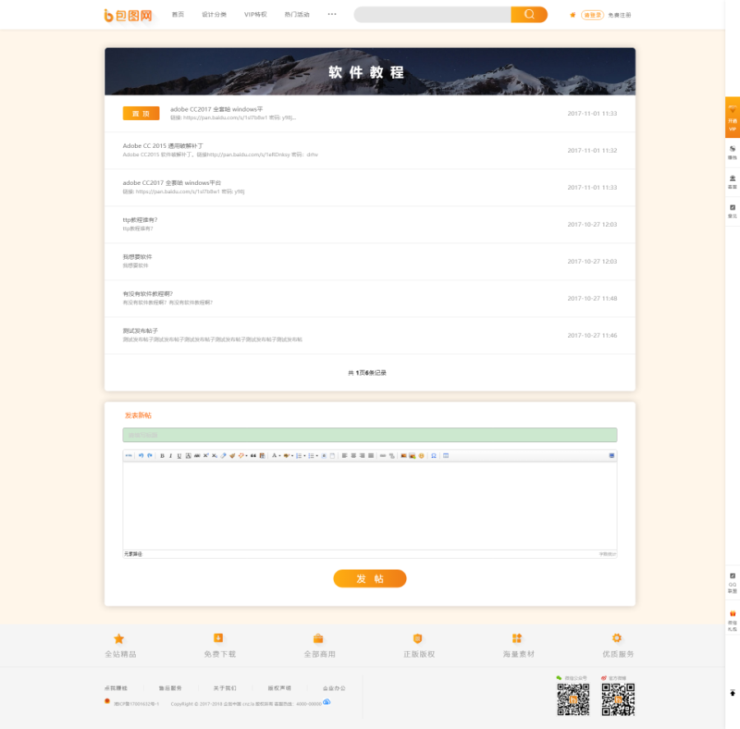Open 关于我们 footer link
The height and width of the screenshot is (729, 740).
pos(225,688)
